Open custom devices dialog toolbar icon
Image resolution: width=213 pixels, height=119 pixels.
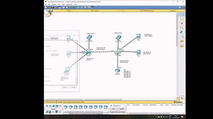click(93, 7)
